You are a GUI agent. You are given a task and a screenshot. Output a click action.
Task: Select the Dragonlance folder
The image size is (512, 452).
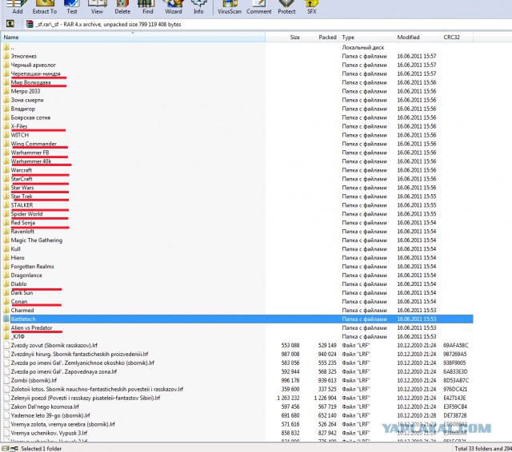238,276
